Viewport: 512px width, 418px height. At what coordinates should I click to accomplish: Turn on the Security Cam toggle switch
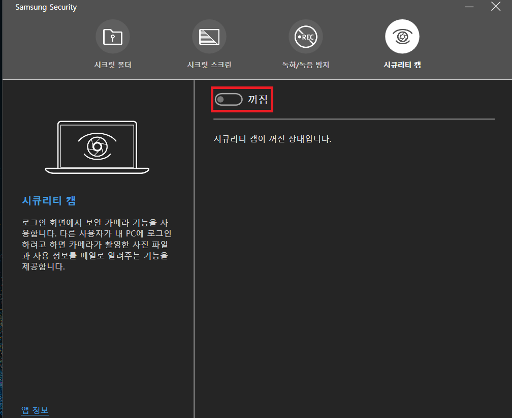[x=229, y=99]
